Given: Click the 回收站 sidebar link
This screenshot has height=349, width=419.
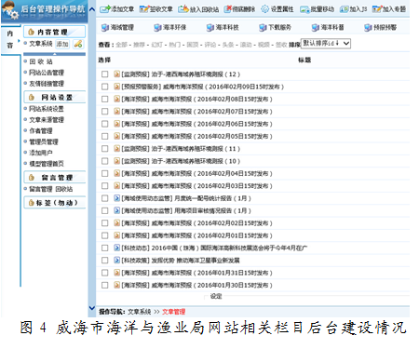Looking at the screenshot, I should [41, 61].
